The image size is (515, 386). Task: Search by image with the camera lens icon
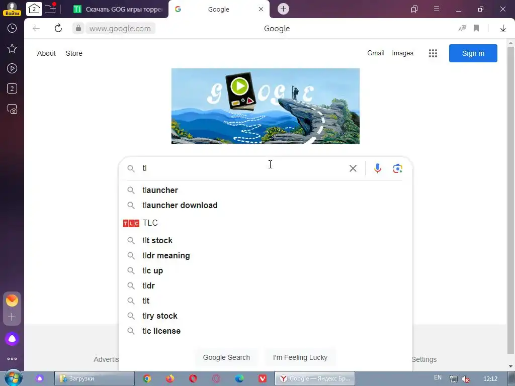(397, 168)
